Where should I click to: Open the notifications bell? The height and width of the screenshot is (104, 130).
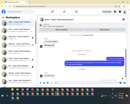pos(120,12)
